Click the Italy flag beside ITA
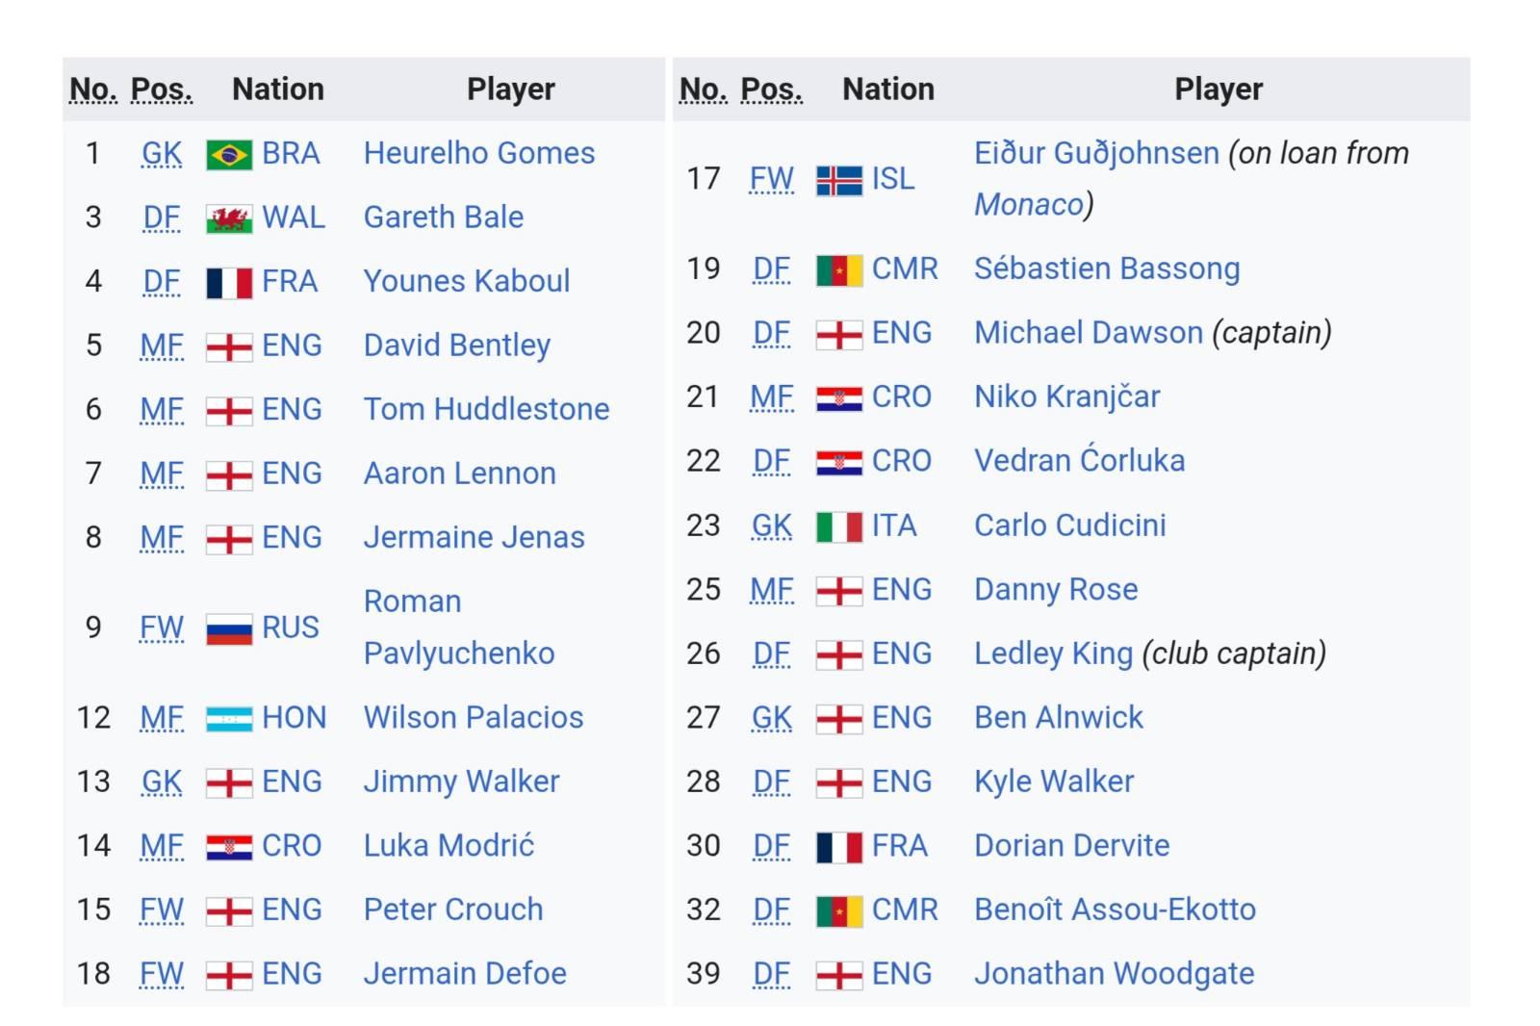Image resolution: width=1540 pixels, height=1026 pixels. point(839,526)
